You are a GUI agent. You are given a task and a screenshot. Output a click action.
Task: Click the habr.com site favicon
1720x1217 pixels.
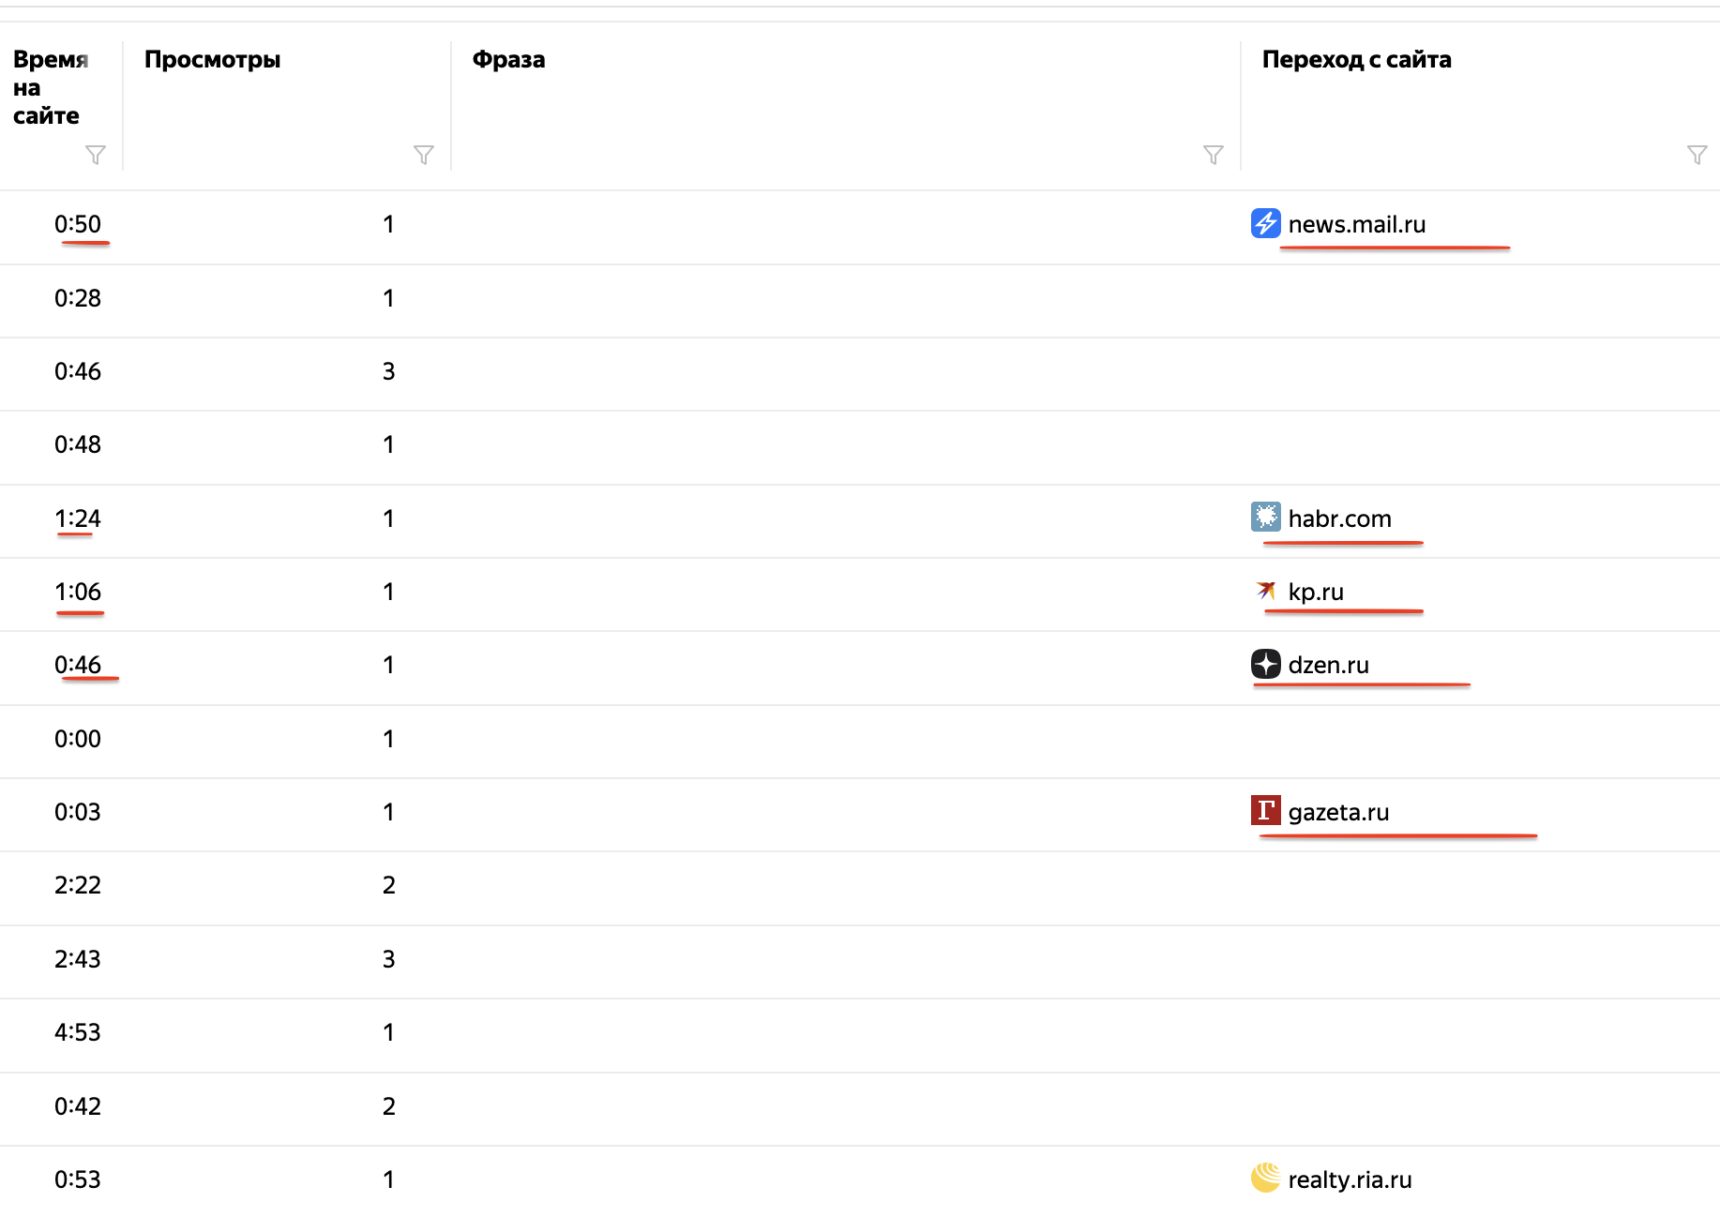[x=1266, y=517]
